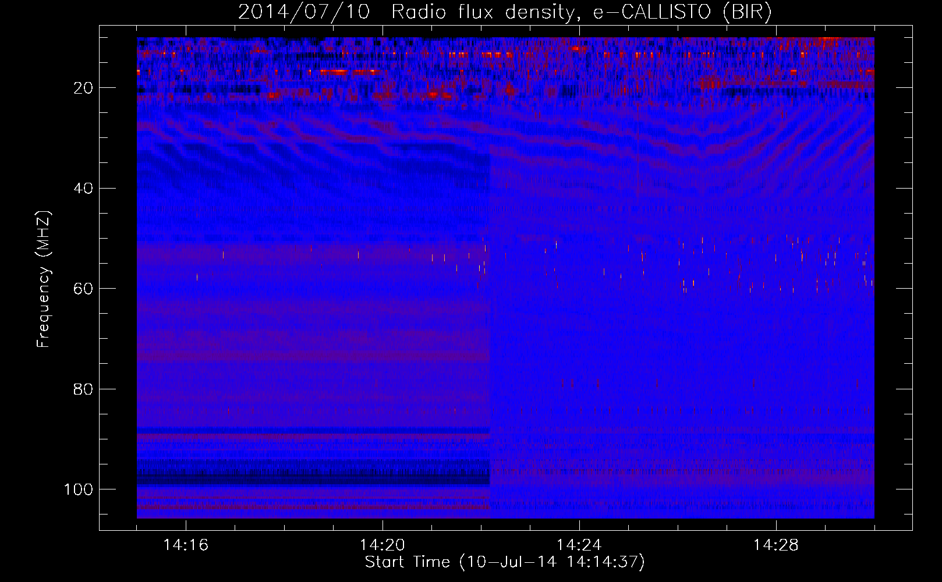This screenshot has height=582, width=942.
Task: Click the 14:20 time tick label
Action: (383, 545)
